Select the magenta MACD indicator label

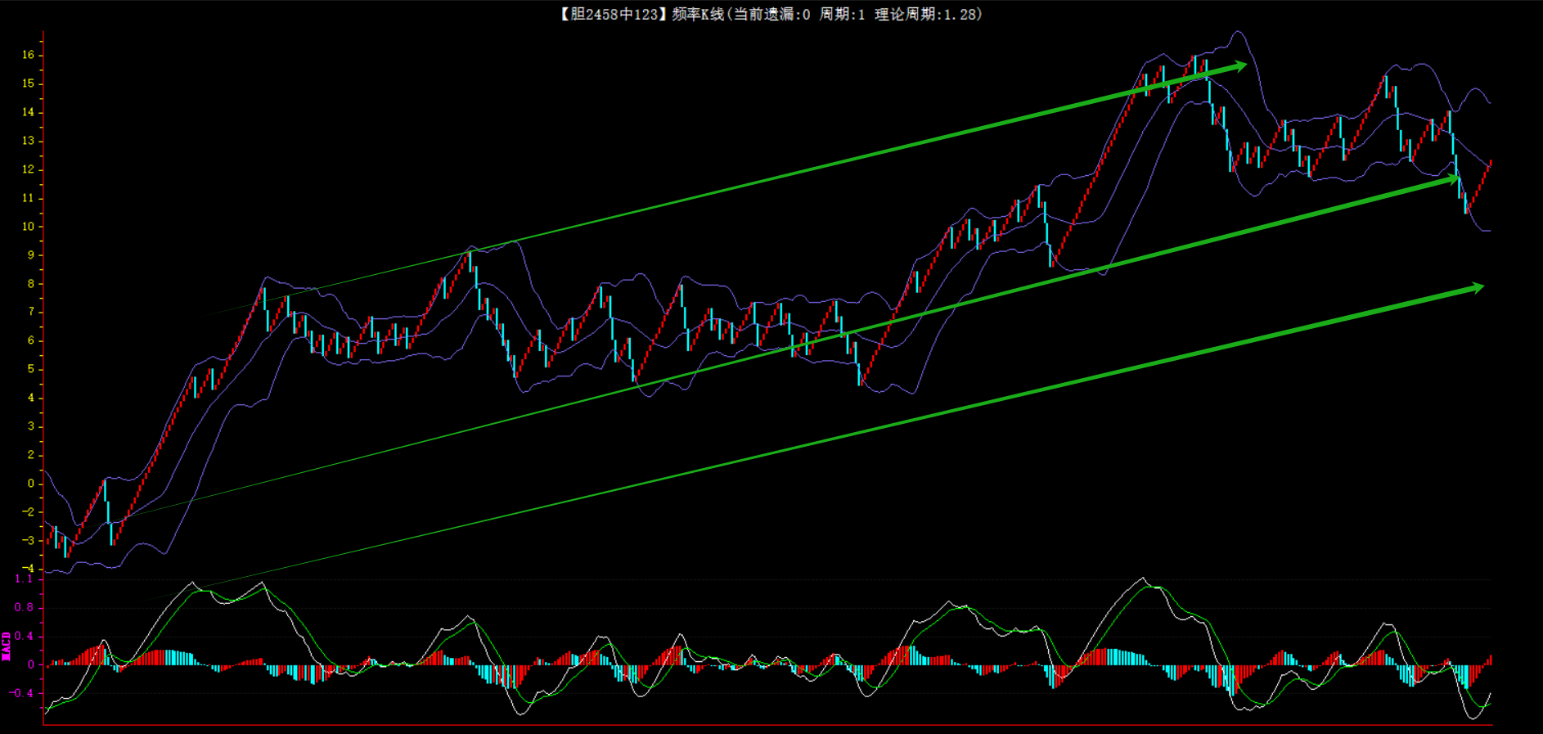coord(7,646)
